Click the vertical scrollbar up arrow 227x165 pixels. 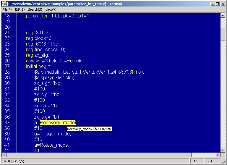click(223, 15)
